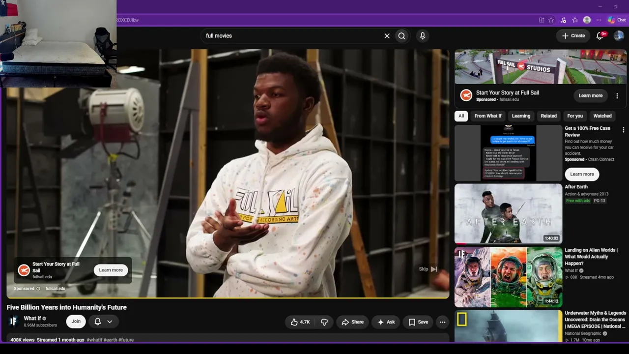This screenshot has width=629, height=354.
Task: Click the search magnifier button
Action: coord(402,36)
